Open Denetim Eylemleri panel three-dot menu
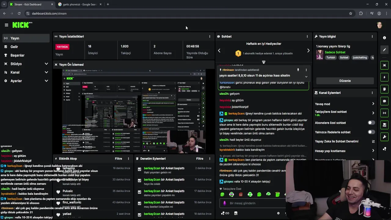 coord(210,159)
